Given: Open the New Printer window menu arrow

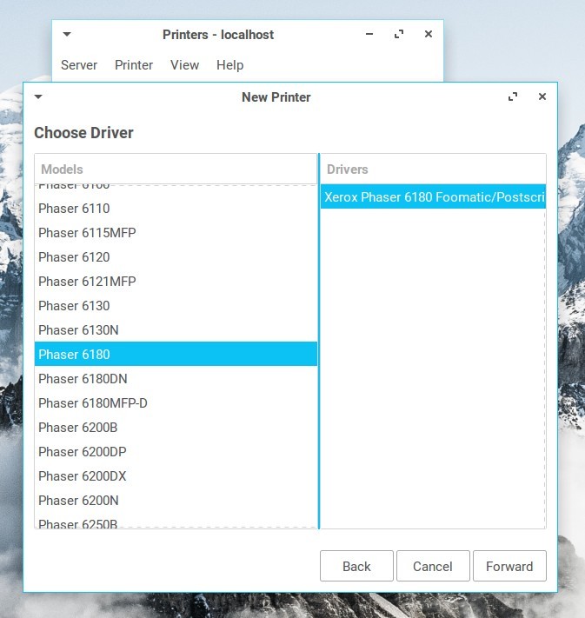Looking at the screenshot, I should pos(38,97).
